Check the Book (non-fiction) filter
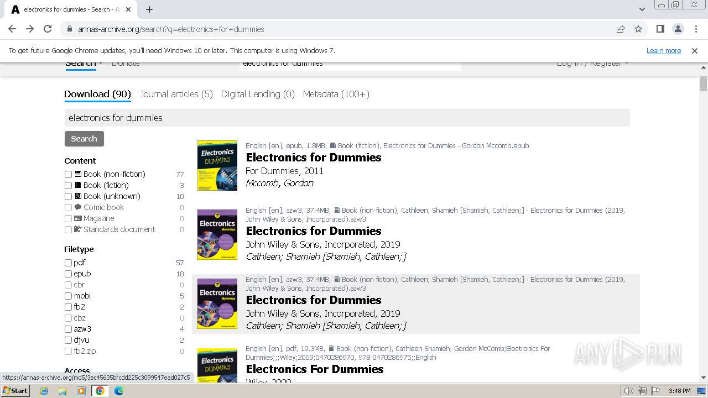Image resolution: width=708 pixels, height=398 pixels. click(68, 174)
